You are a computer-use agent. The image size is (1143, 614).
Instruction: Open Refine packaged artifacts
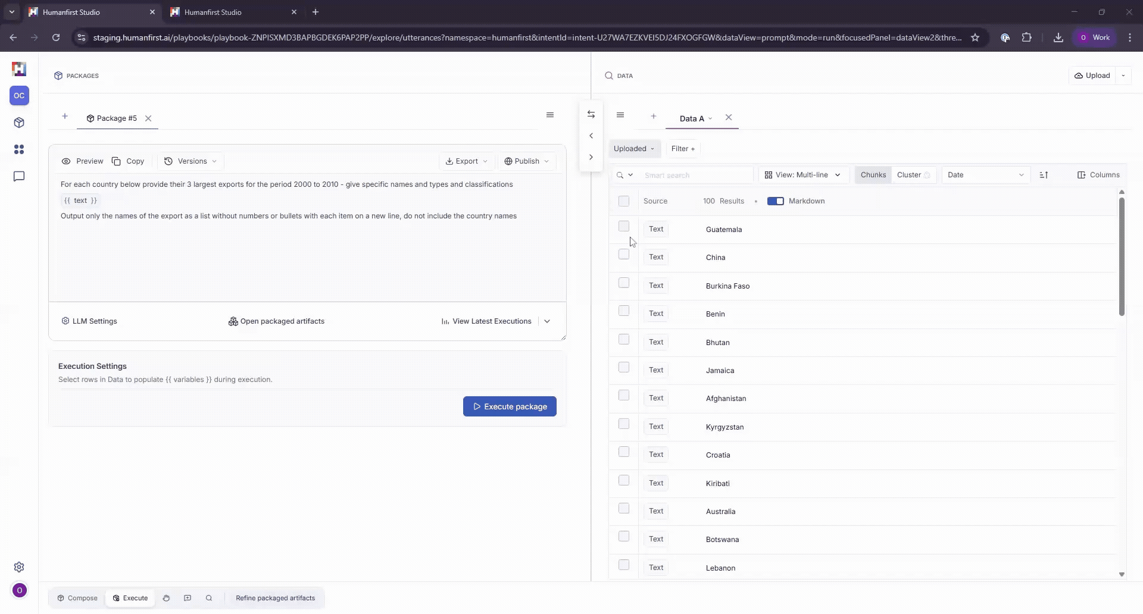click(274, 598)
